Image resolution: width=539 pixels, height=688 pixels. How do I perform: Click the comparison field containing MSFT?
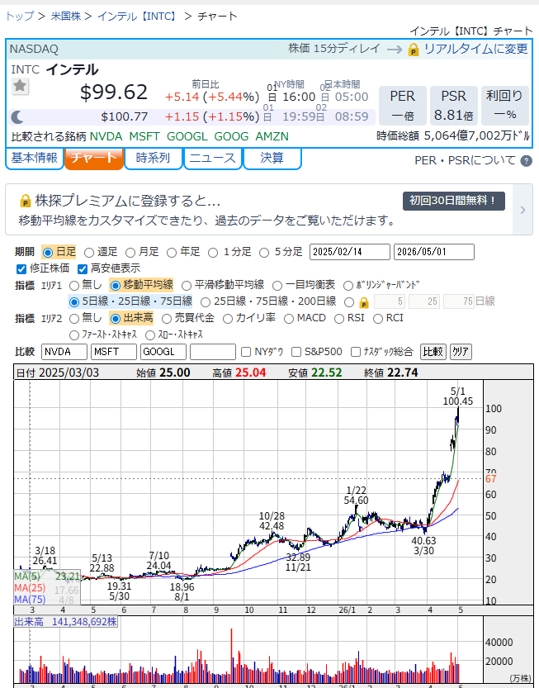point(114,352)
